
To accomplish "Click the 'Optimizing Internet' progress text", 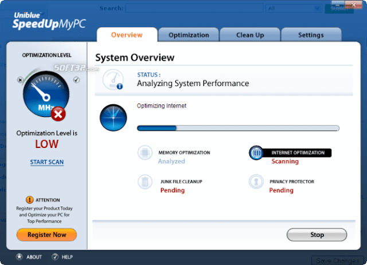I will [162, 106].
